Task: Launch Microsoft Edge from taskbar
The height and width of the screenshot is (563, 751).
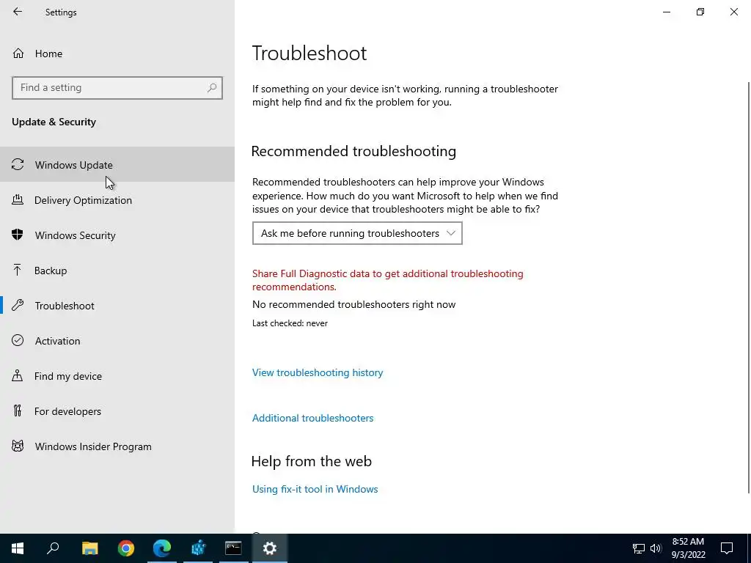Action: point(162,548)
